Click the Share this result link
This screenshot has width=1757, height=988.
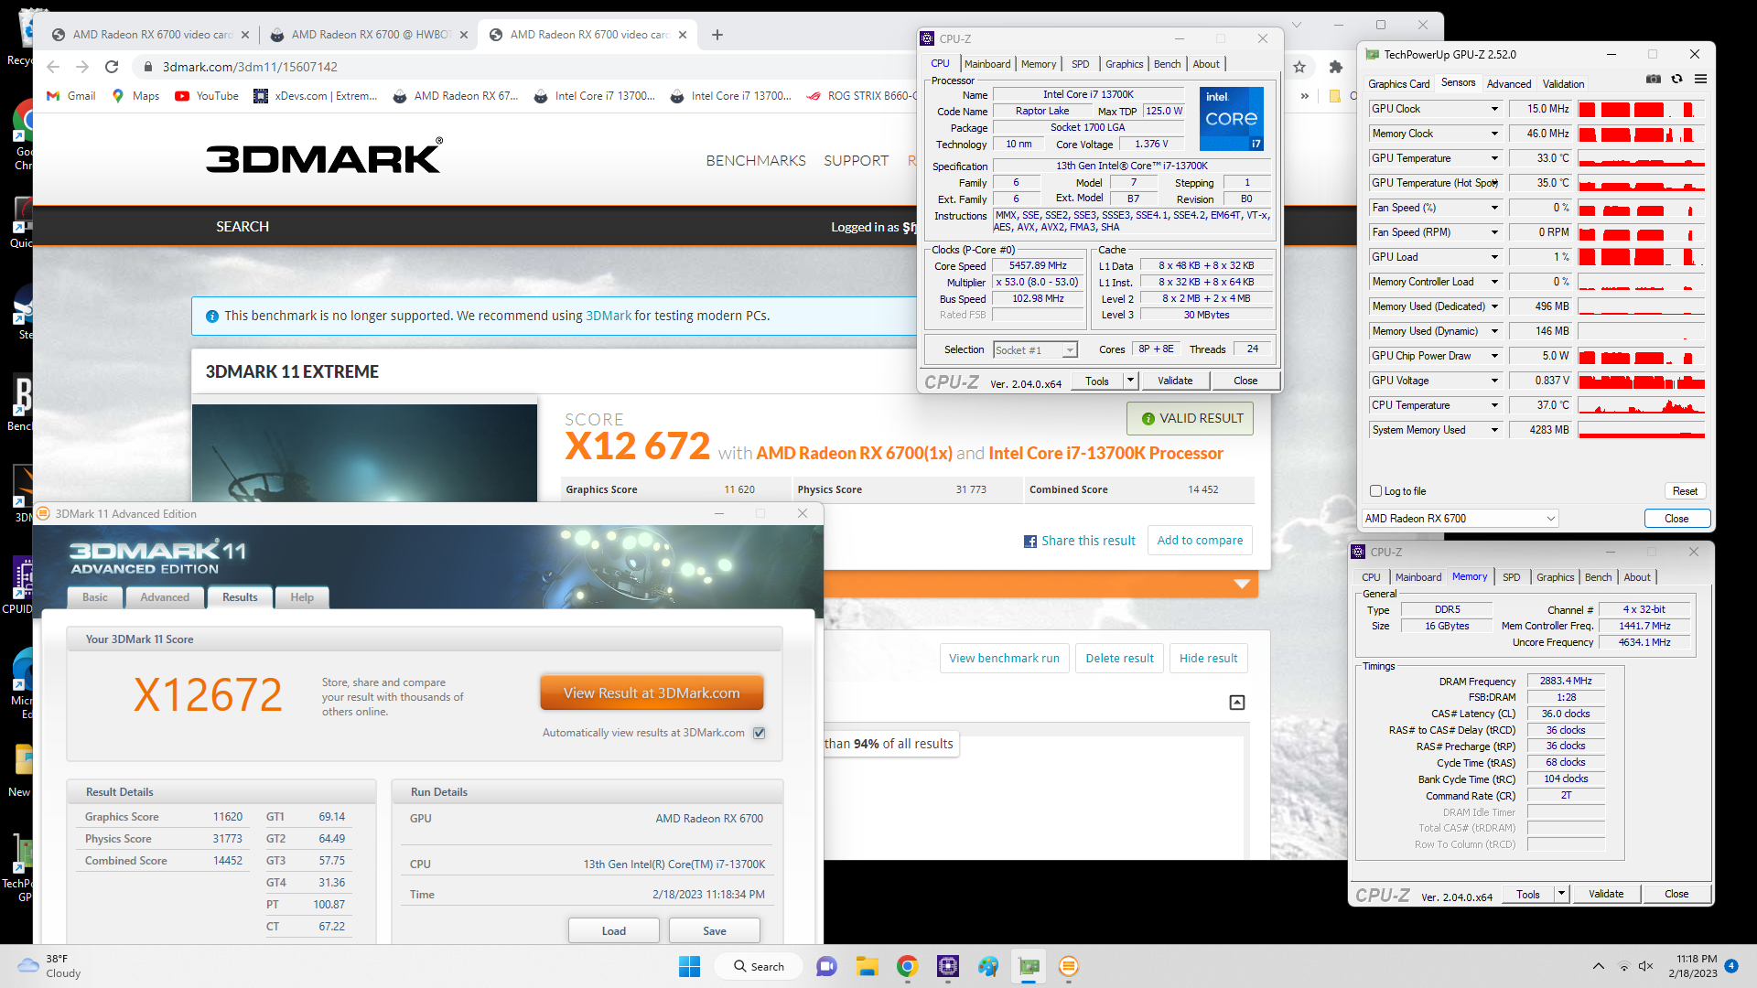click(x=1088, y=541)
